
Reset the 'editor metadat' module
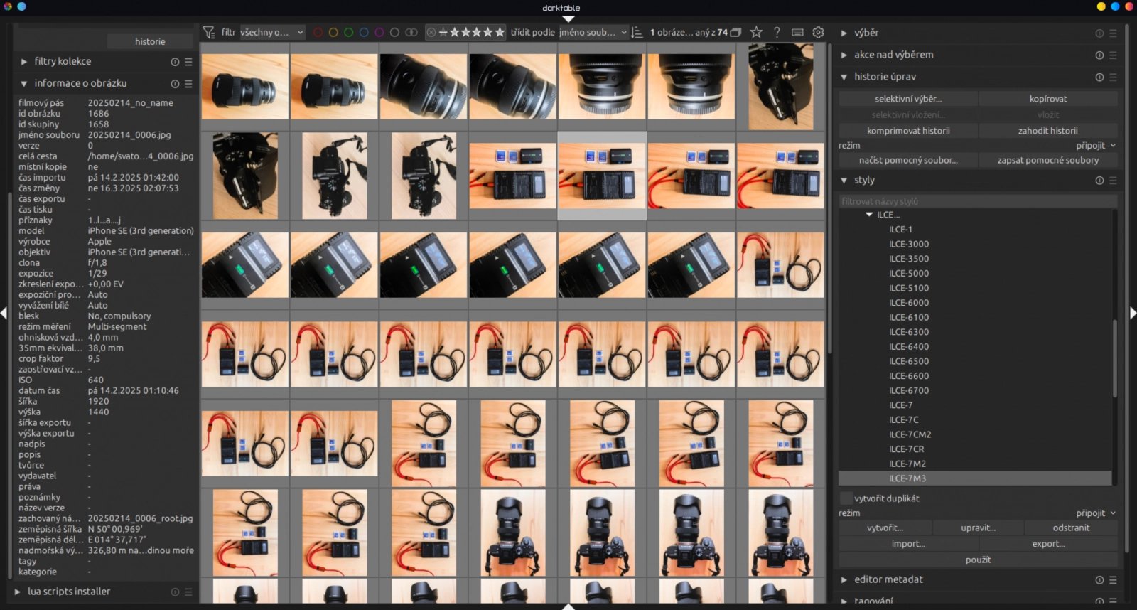tap(1099, 580)
